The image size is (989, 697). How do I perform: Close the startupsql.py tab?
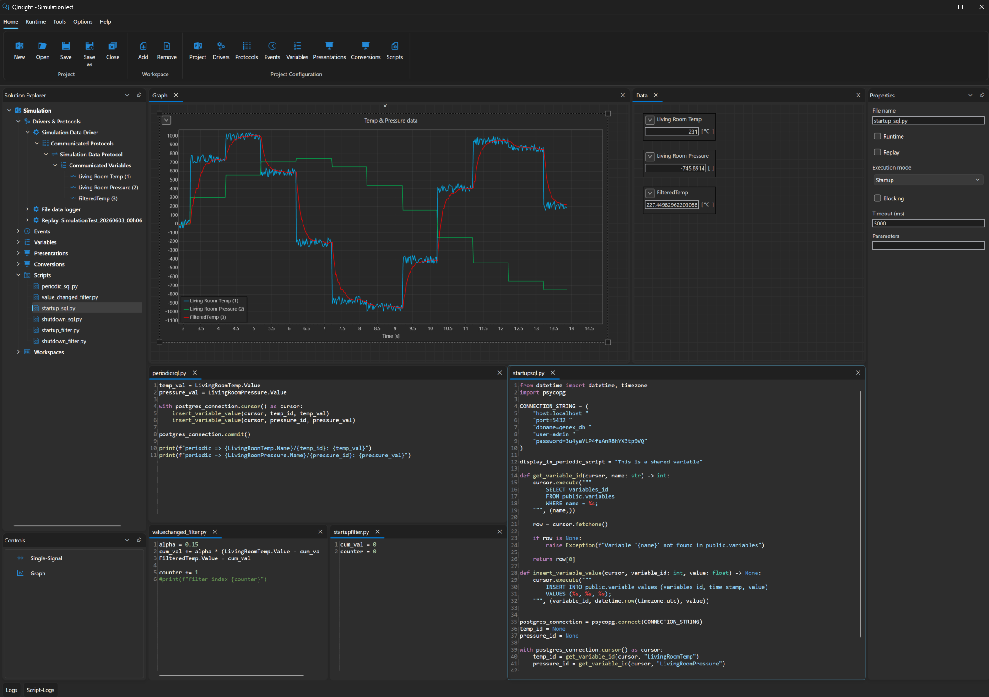(553, 373)
